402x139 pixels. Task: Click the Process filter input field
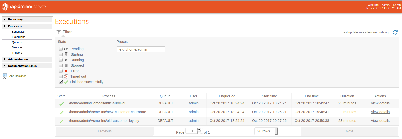pos(141,49)
